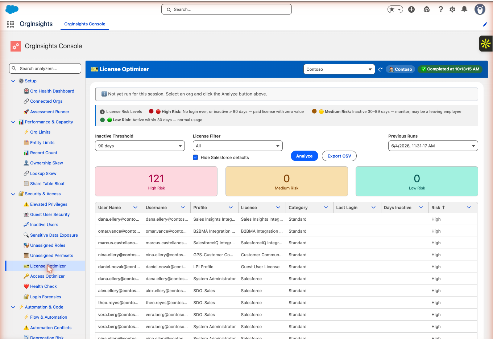Open Login Forensics analyzer

point(45,297)
